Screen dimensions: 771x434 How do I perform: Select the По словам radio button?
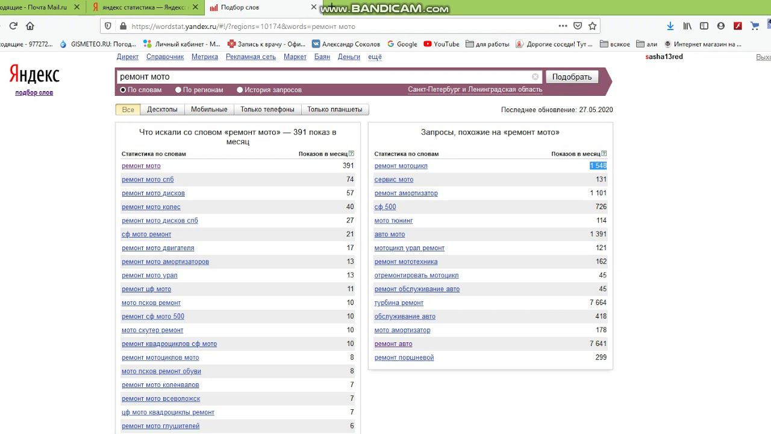click(x=123, y=90)
